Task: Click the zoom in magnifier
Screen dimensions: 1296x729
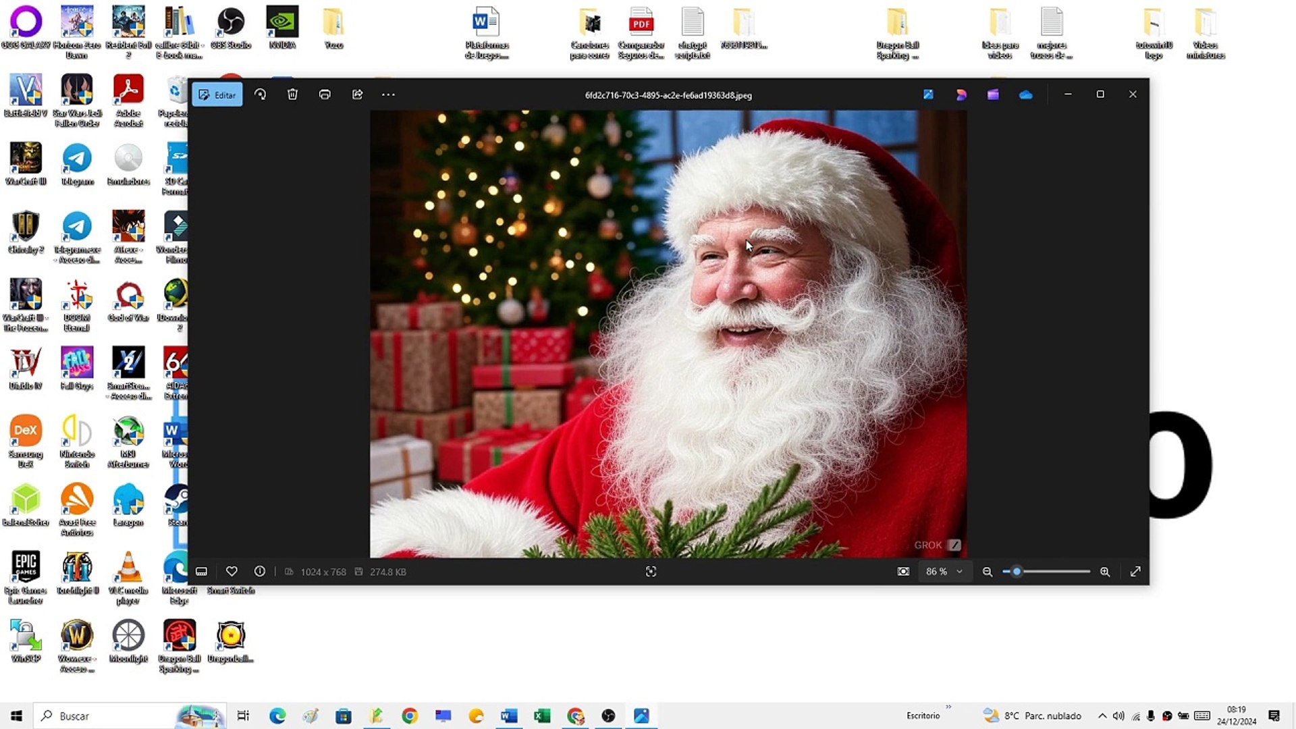Action: click(1105, 572)
